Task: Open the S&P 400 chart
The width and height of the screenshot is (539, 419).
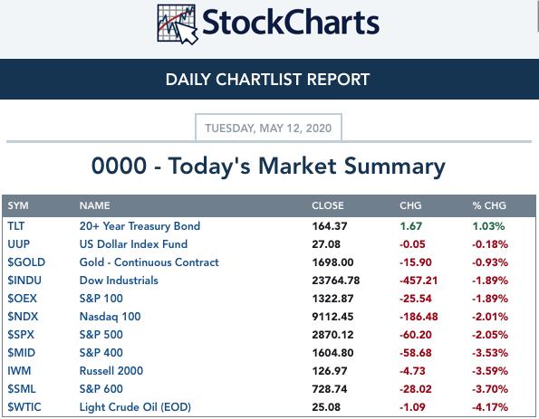Action: [101, 353]
